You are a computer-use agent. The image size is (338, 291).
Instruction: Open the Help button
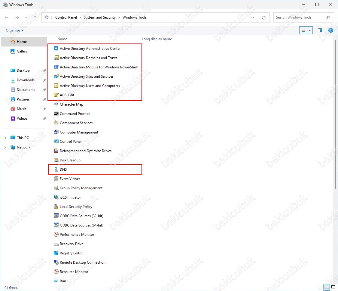[x=331, y=30]
